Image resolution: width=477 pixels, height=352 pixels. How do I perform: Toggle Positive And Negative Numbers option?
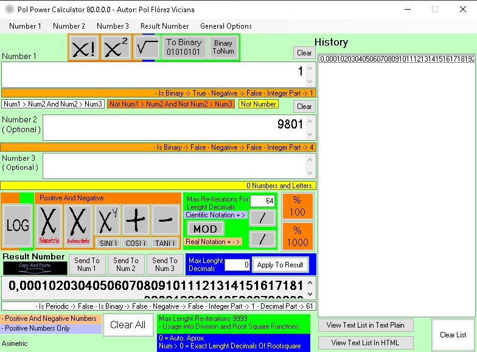pyautogui.click(x=50, y=319)
